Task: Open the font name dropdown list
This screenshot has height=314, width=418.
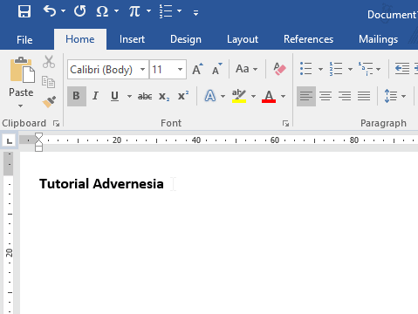Action: tap(142, 70)
